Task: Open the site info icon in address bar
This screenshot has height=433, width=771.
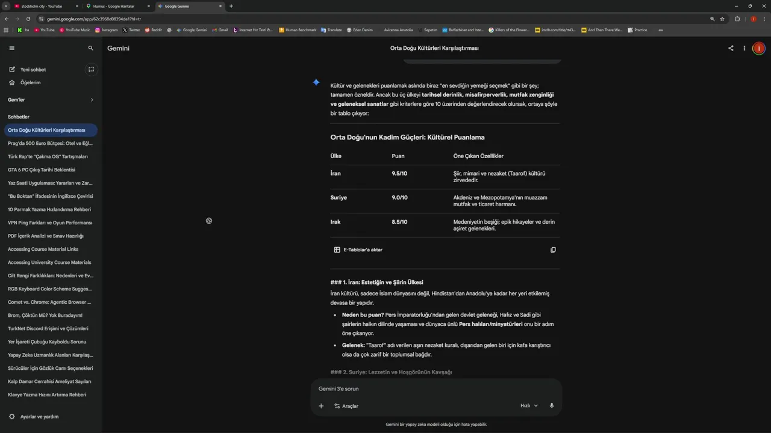Action: [x=42, y=19]
